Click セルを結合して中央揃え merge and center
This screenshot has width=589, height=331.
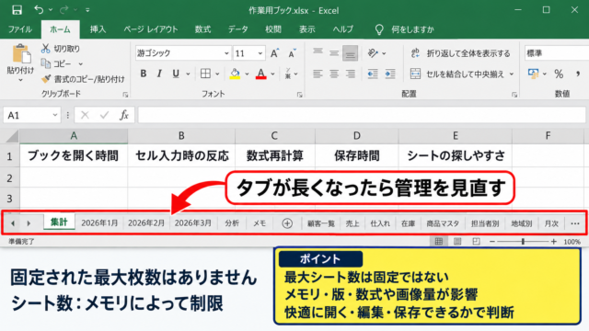[x=457, y=74]
